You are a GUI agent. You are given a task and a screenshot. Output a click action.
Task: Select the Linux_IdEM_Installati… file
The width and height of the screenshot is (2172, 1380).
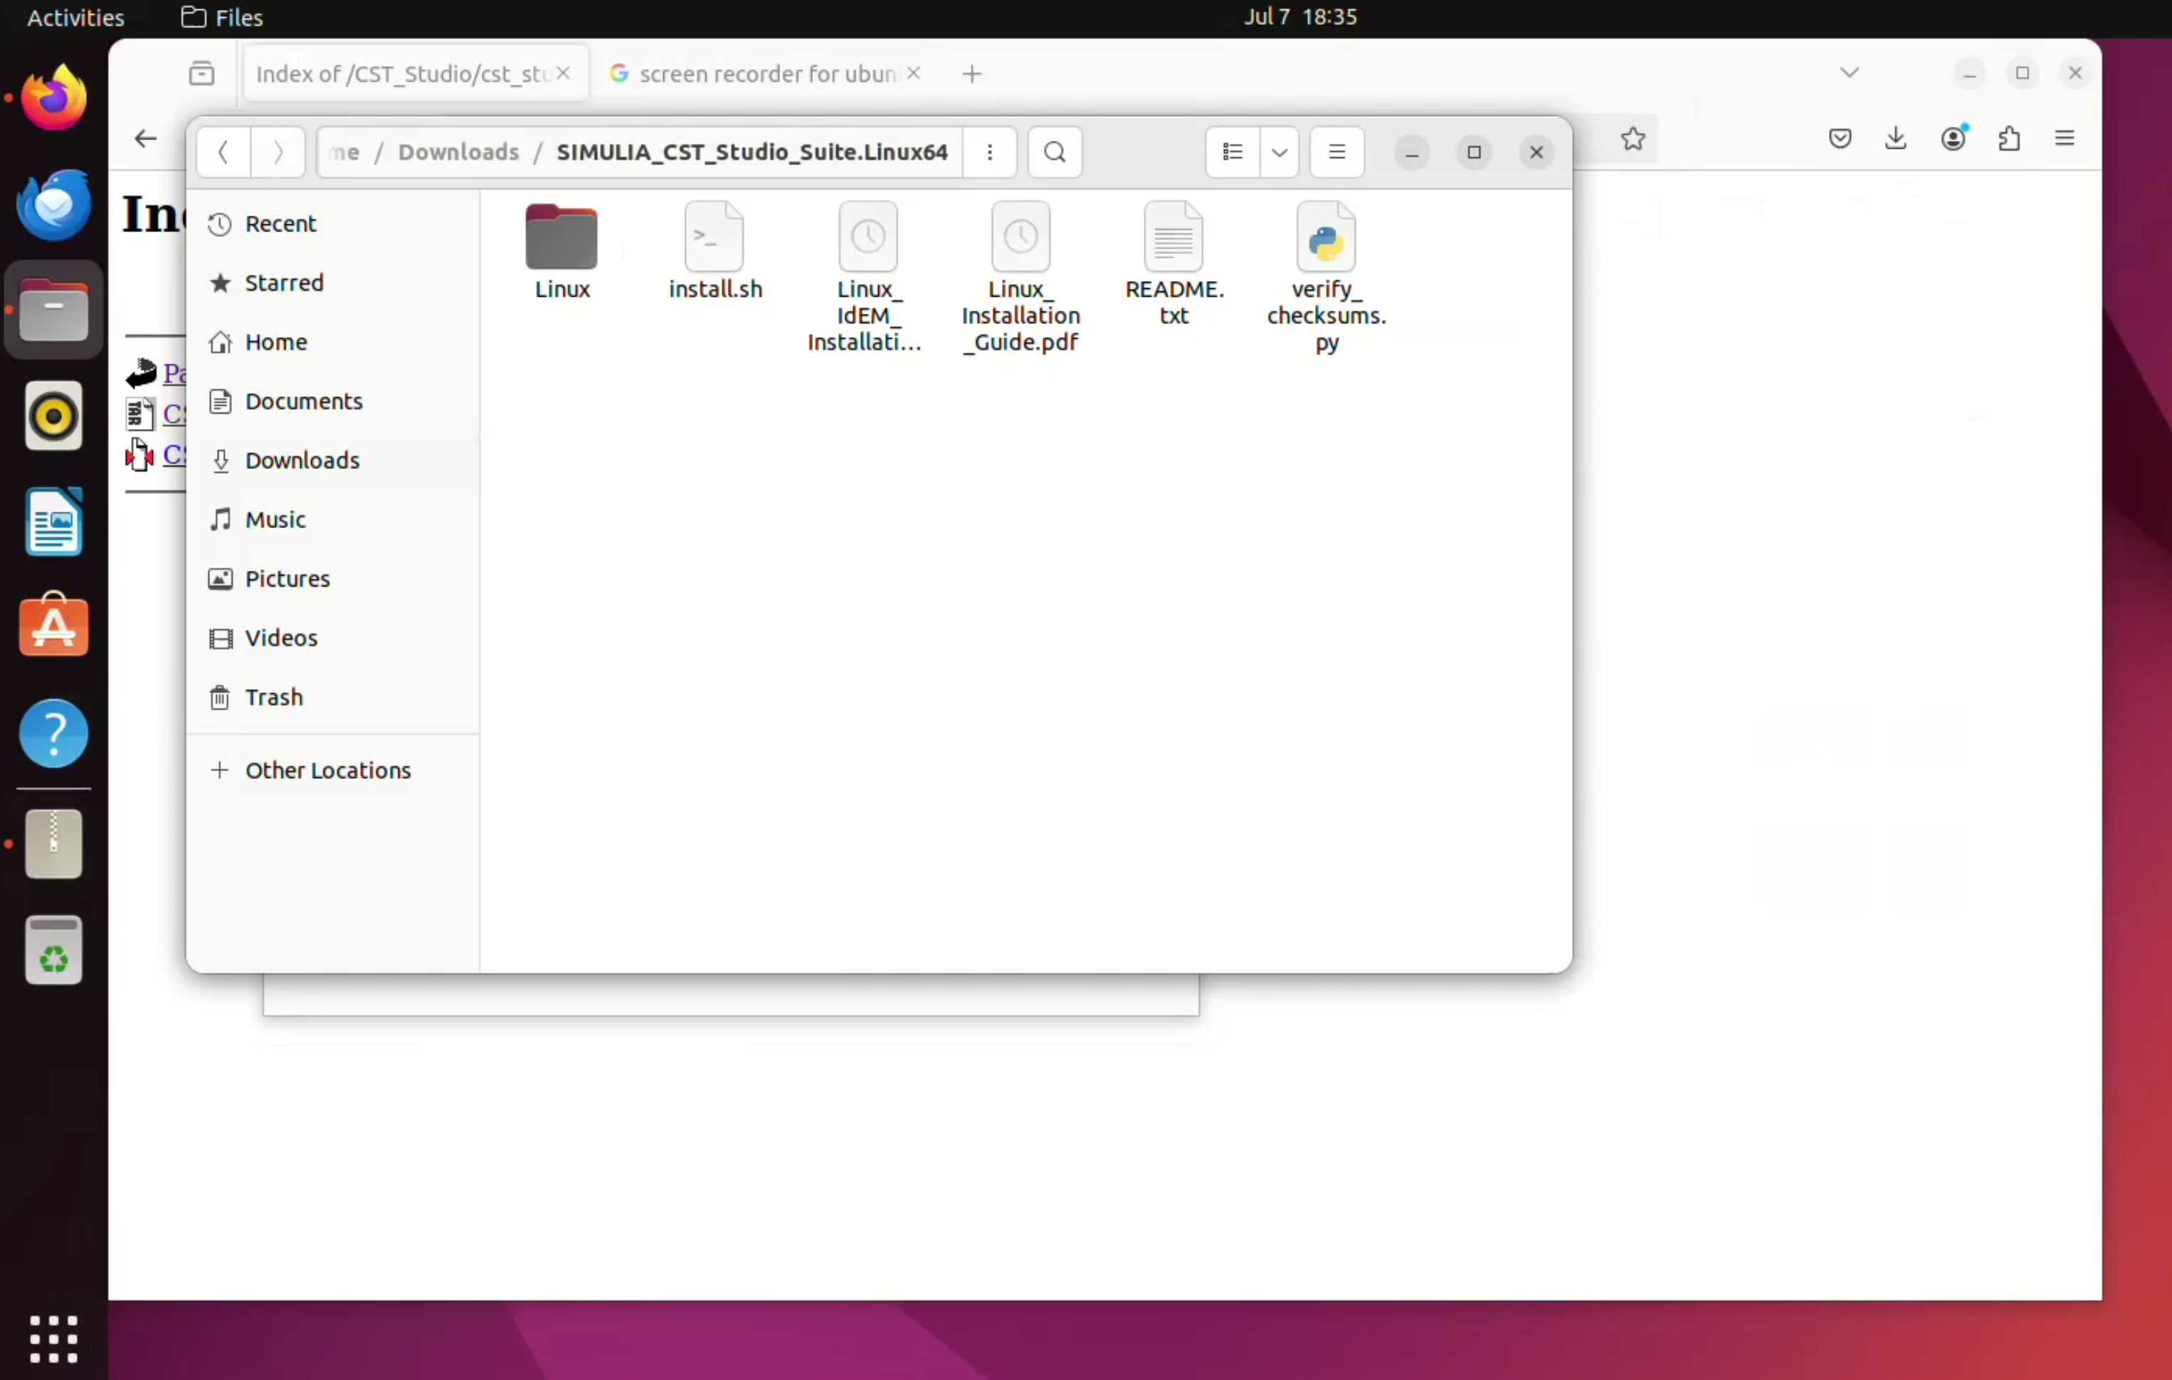click(866, 277)
